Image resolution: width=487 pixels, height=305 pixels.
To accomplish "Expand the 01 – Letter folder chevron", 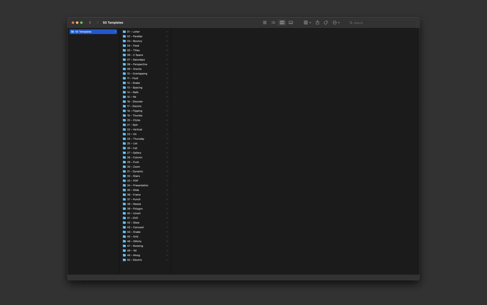I will pos(167,32).
